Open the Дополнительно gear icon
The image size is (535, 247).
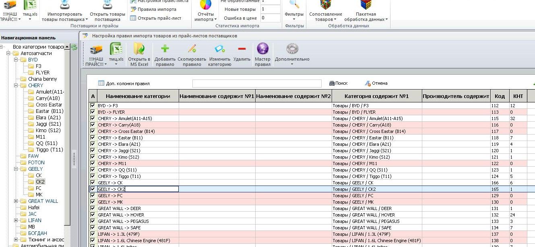292,49
